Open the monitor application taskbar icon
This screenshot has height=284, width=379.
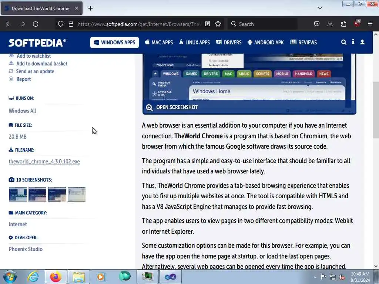point(147,277)
